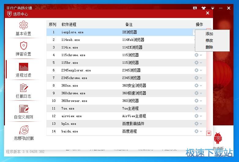The height and width of the screenshot is (162, 239).
Task: Open main window menu triangle icon
Action: [213, 8]
